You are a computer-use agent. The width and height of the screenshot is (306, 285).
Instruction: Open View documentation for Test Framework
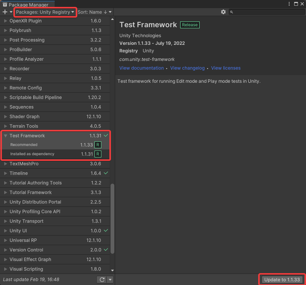(x=141, y=68)
